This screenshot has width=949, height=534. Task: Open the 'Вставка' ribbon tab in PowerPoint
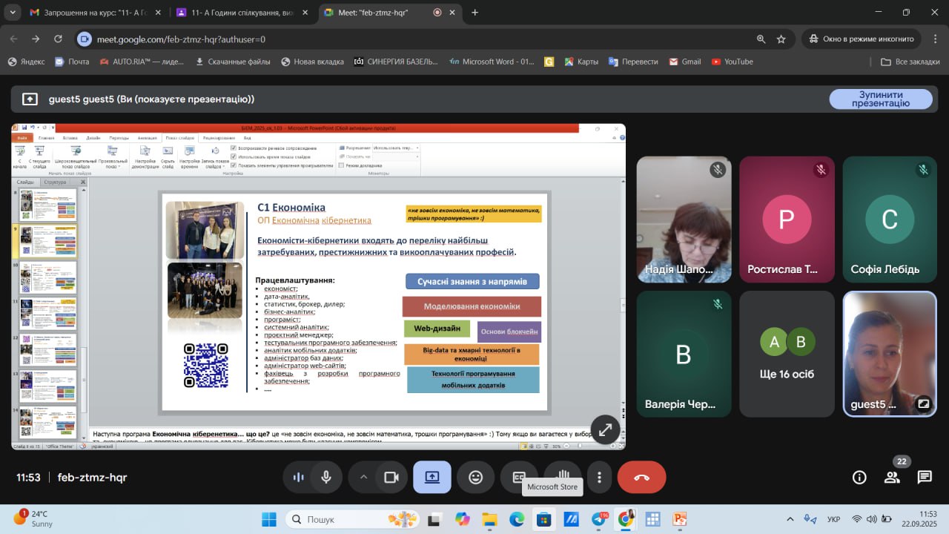(x=70, y=138)
